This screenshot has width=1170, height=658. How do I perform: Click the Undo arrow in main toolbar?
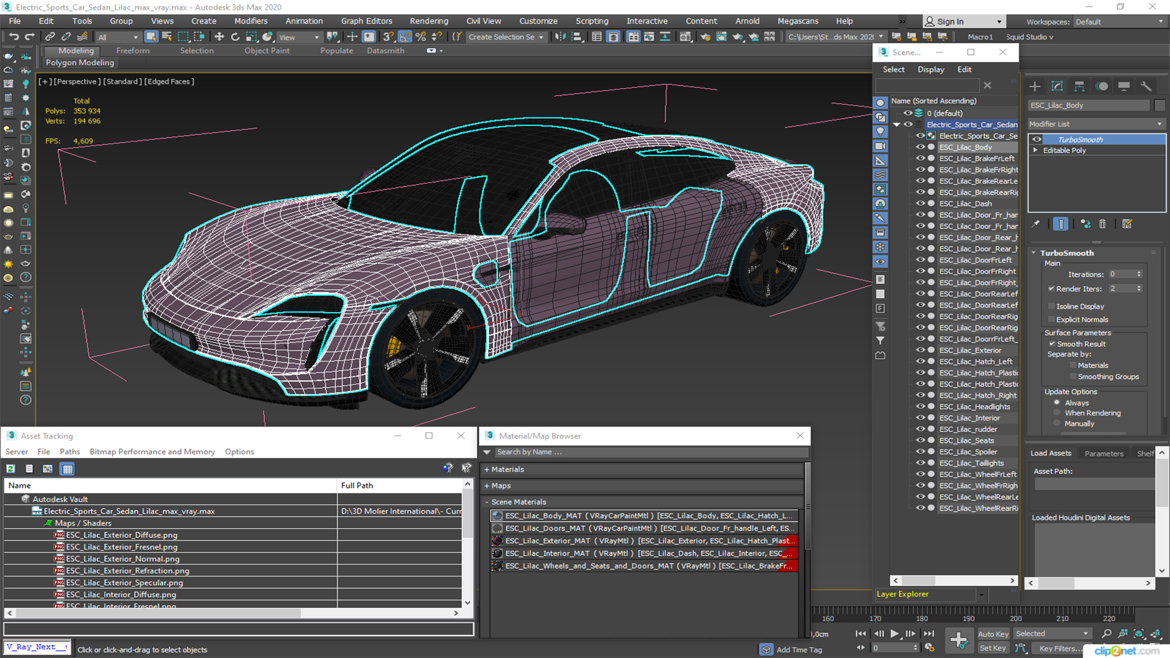pos(13,37)
